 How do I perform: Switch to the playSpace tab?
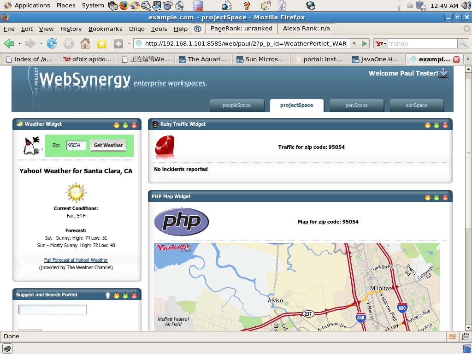pos(356,105)
